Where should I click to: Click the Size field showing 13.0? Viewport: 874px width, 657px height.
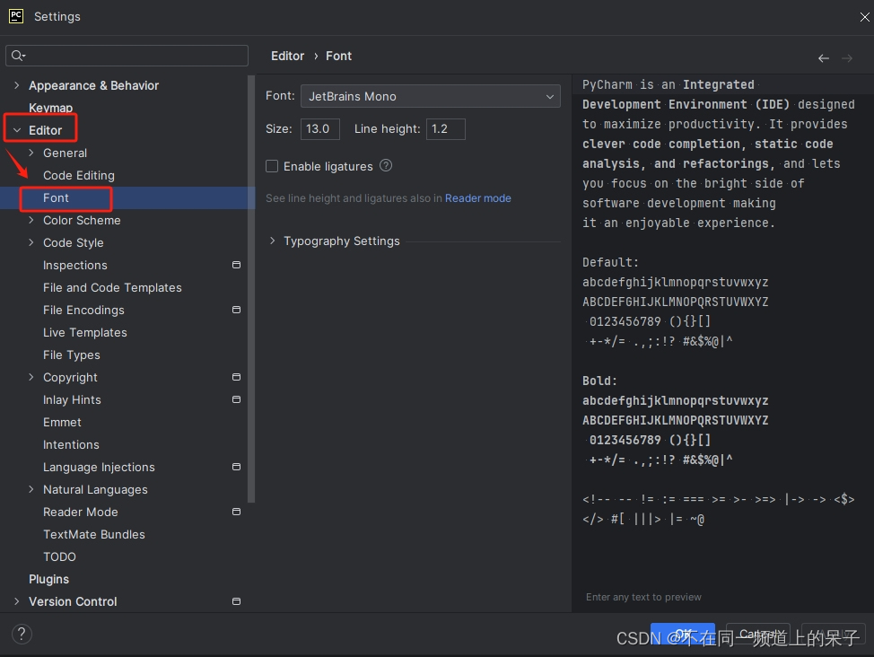[320, 129]
